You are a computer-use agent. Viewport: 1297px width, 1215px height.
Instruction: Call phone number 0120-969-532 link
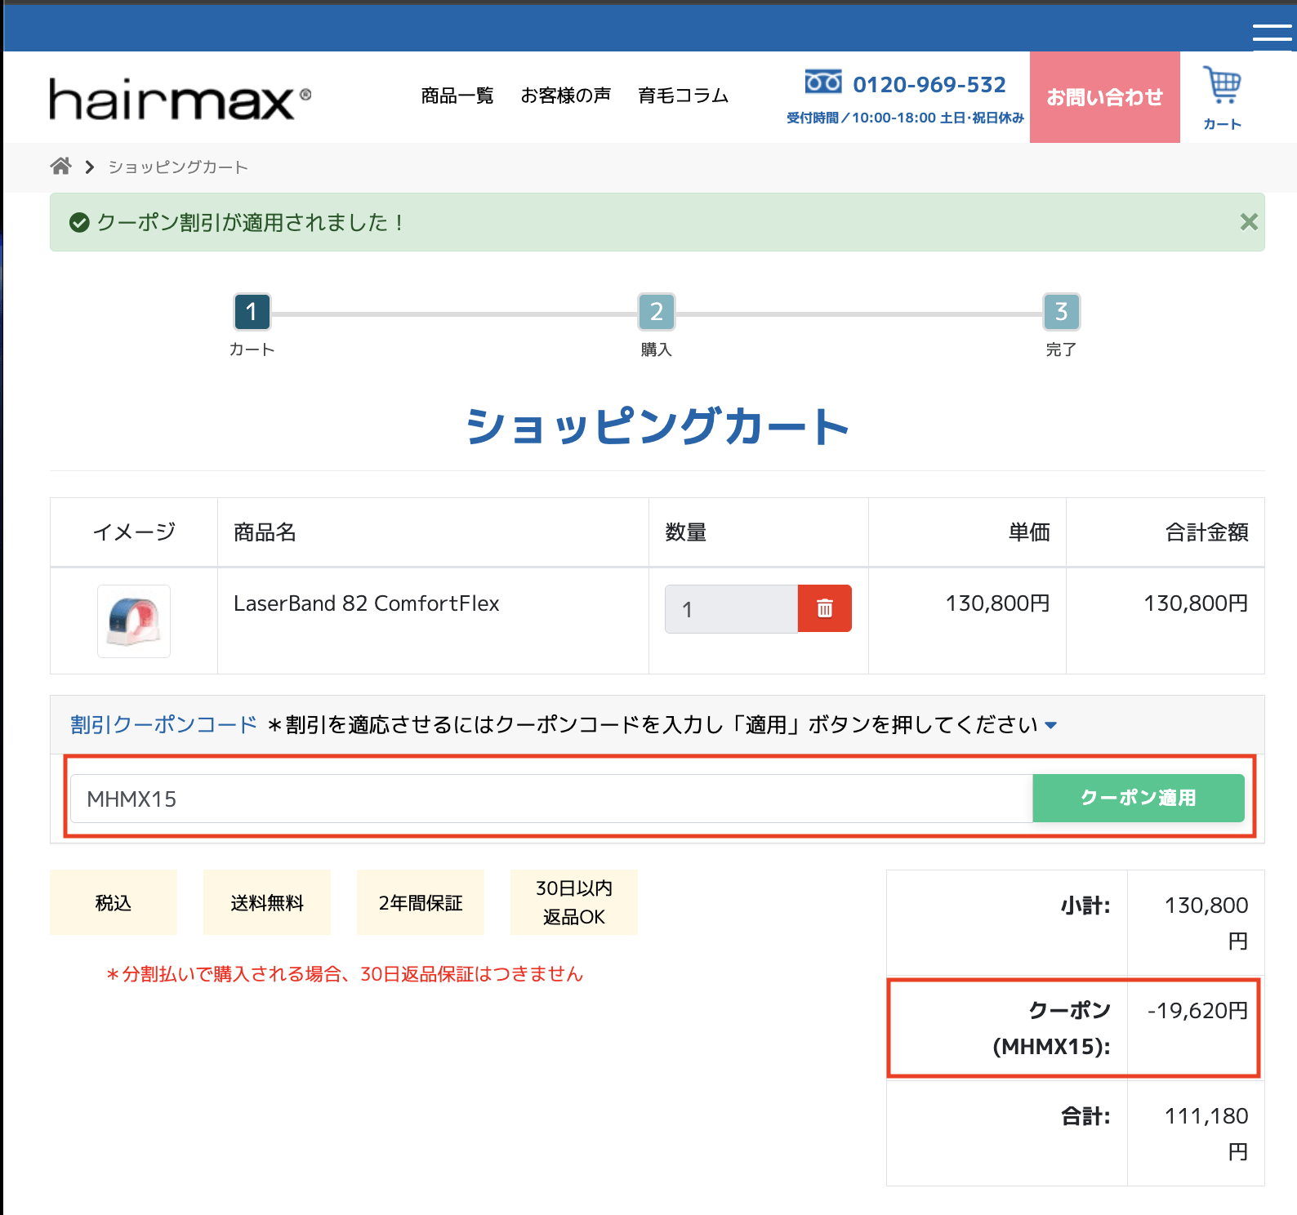pos(929,85)
